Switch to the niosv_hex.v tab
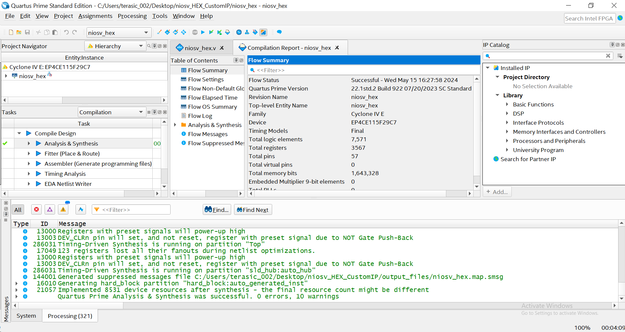Image resolution: width=625 pixels, height=332 pixels. point(200,48)
